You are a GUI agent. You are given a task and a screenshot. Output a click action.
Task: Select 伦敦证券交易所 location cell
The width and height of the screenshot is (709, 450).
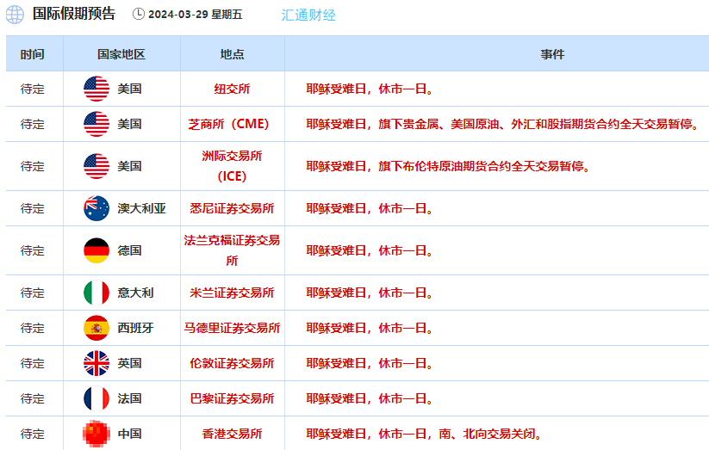pyautogui.click(x=233, y=363)
